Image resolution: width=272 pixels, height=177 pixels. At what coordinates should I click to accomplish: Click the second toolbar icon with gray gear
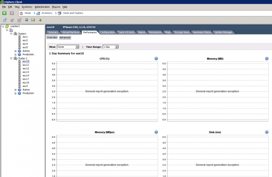tap(12, 20)
